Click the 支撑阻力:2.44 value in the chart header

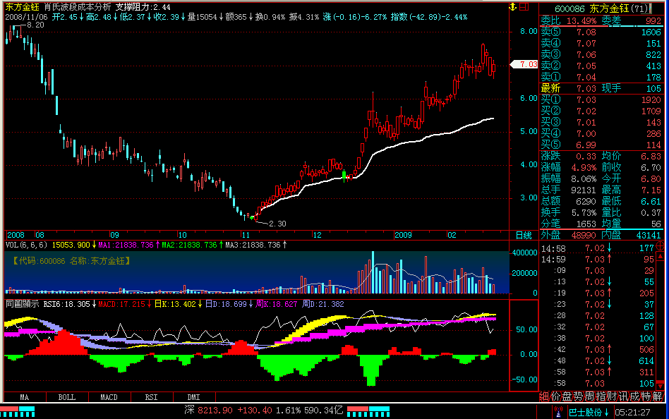143,7
